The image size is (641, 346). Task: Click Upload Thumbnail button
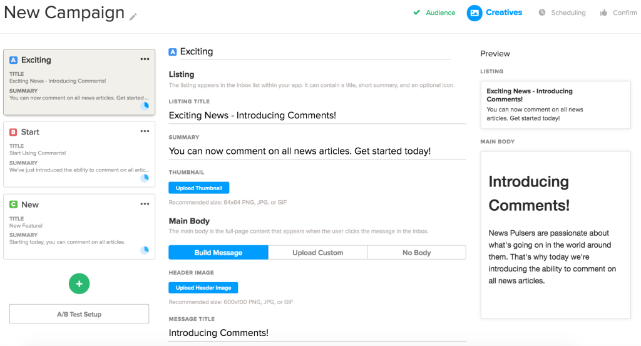[x=198, y=188]
